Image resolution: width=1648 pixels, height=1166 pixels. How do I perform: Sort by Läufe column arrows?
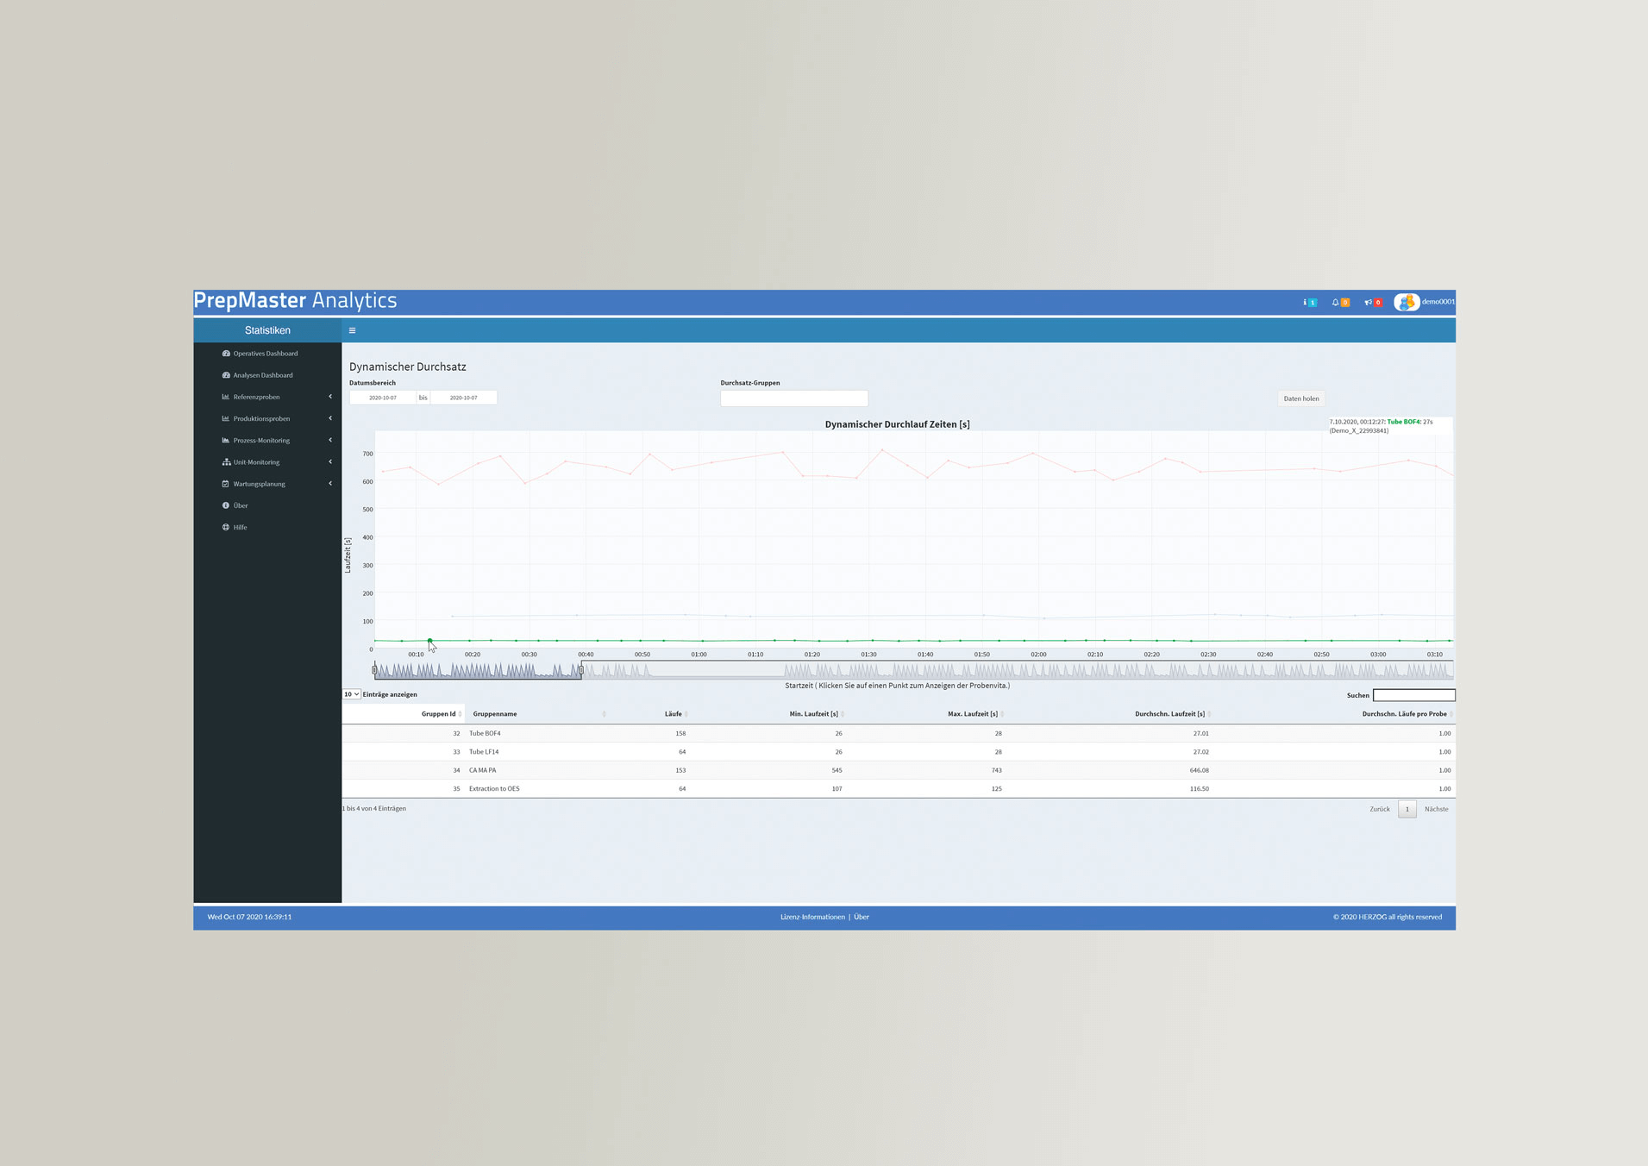click(x=686, y=714)
